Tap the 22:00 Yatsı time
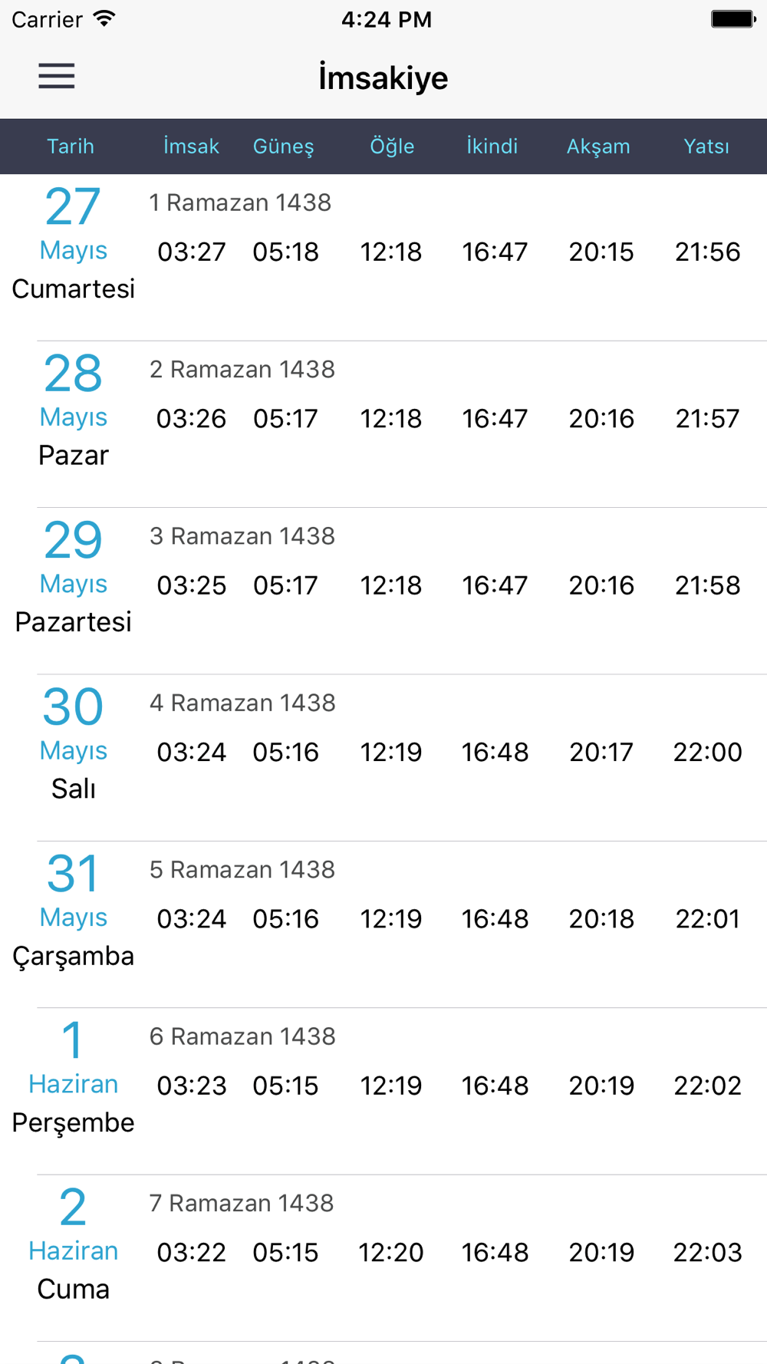This screenshot has width=767, height=1364. point(707,752)
